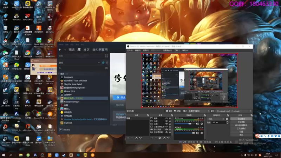The width and height of the screenshot is (281, 158).
Task: Move selected source down in Sources panel
Action: point(168,138)
